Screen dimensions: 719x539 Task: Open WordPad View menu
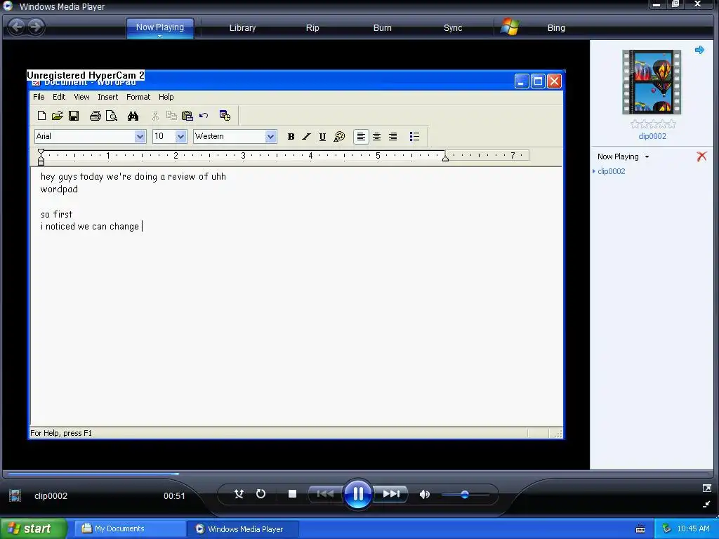(81, 97)
